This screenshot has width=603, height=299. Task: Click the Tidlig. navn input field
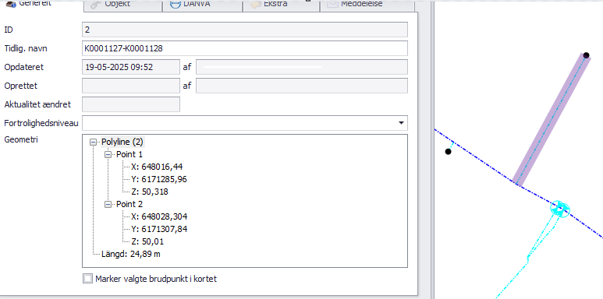pyautogui.click(x=245, y=48)
